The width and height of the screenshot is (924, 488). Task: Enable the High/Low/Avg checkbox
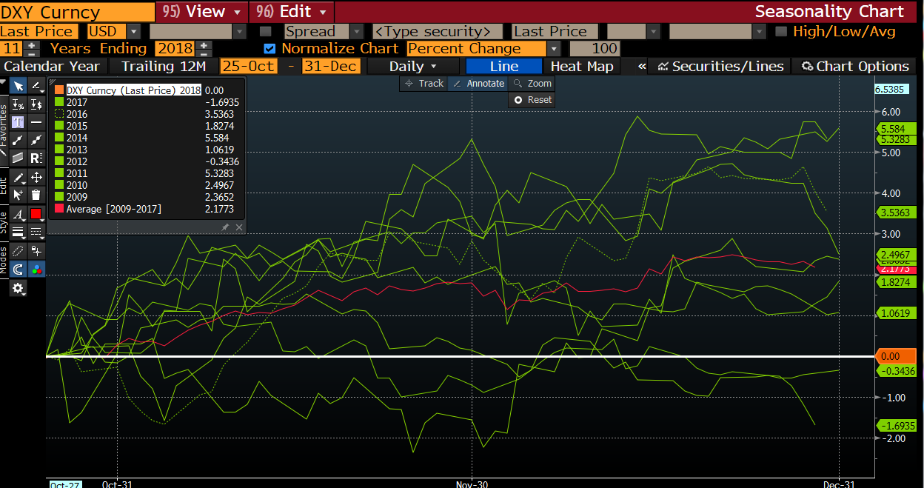pos(780,32)
